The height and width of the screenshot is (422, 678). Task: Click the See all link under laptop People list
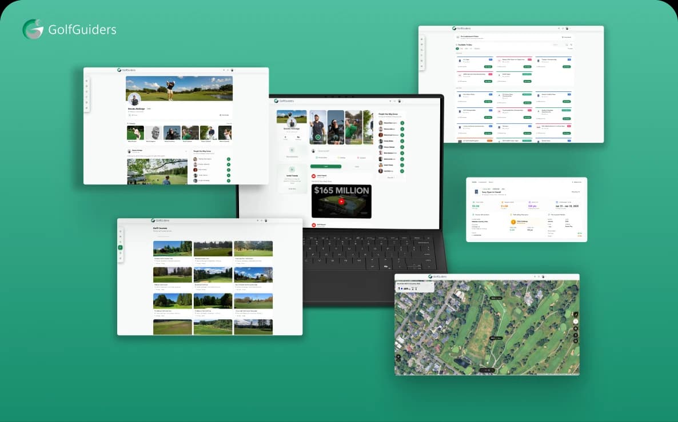click(390, 177)
